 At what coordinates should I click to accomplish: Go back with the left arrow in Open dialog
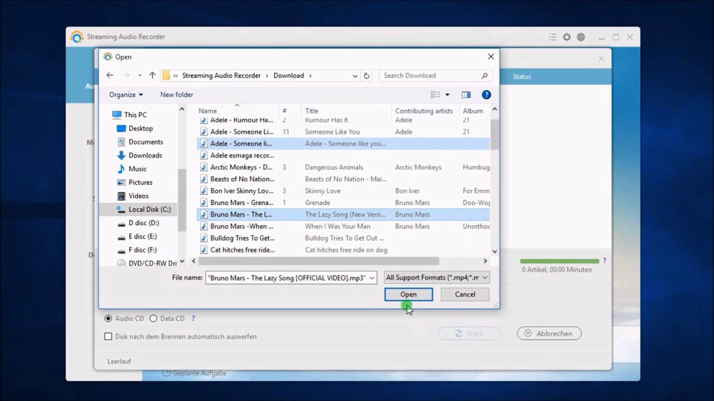(x=110, y=75)
